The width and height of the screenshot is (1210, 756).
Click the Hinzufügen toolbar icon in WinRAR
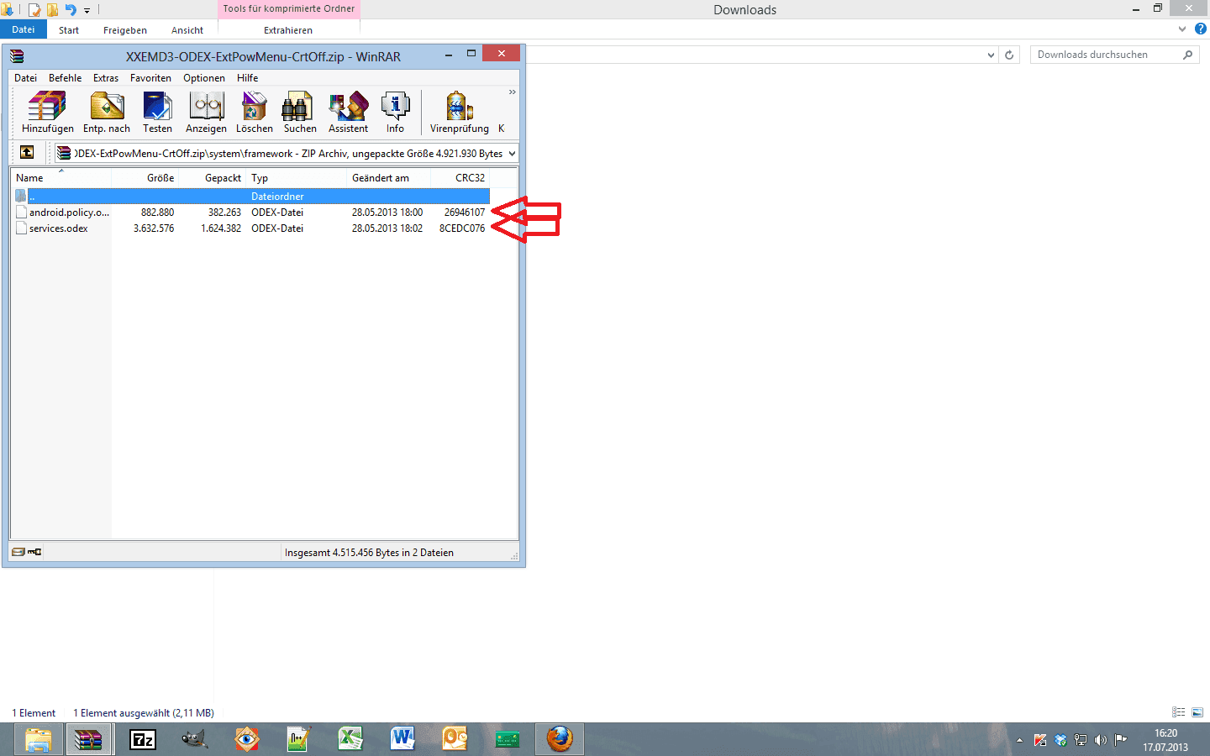(47, 113)
